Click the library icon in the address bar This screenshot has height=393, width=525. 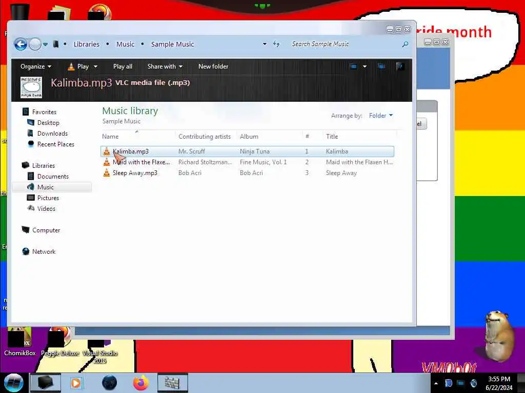pyautogui.click(x=55, y=44)
